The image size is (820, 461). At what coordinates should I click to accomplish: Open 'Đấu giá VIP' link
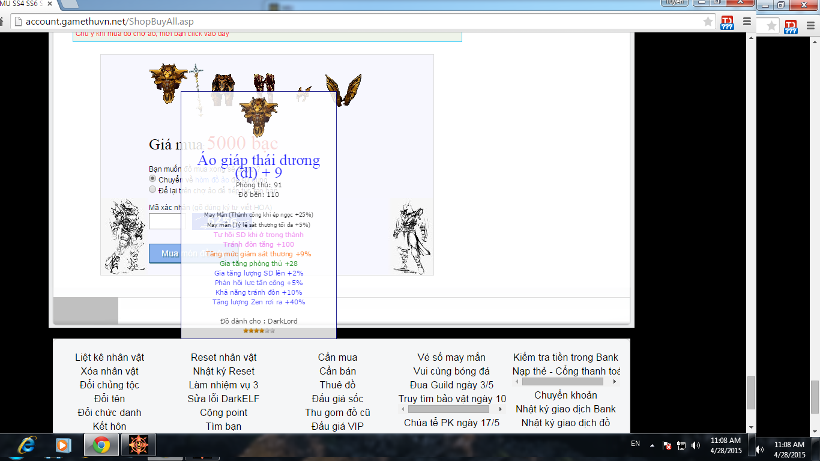338,426
